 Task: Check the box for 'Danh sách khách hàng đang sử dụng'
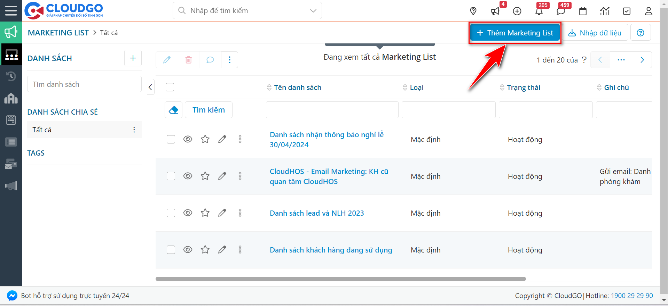click(x=171, y=250)
